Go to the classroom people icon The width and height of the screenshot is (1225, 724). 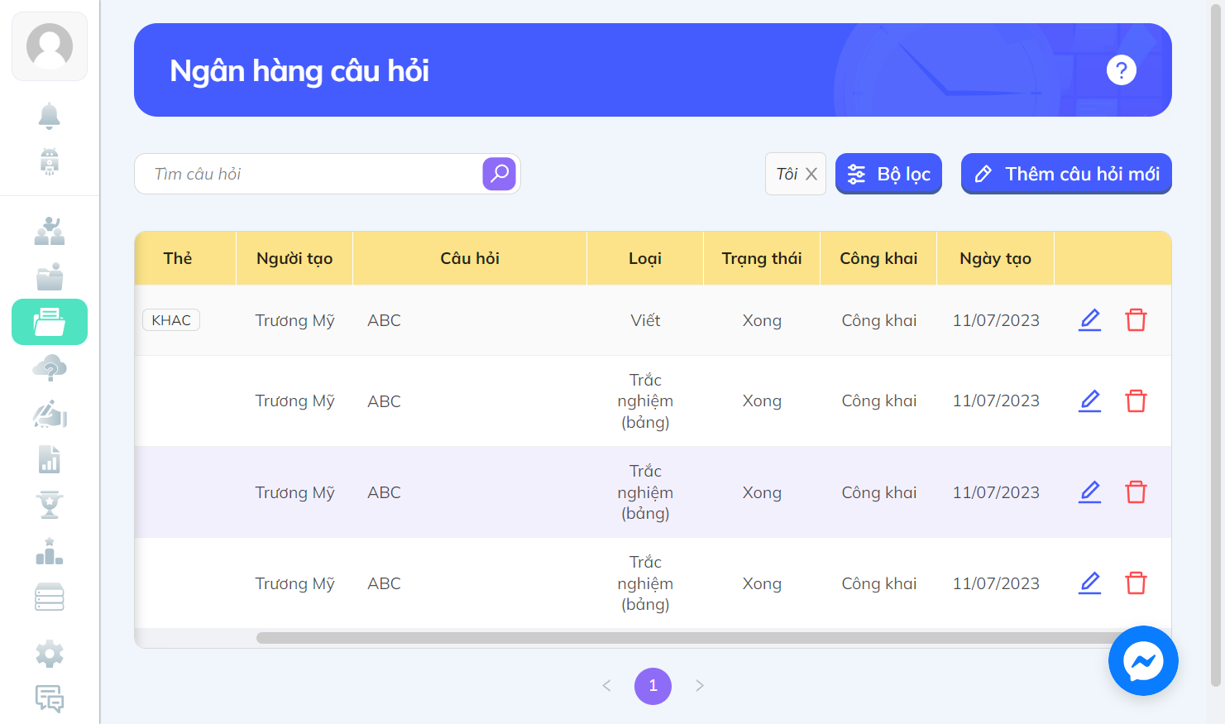pos(50,231)
